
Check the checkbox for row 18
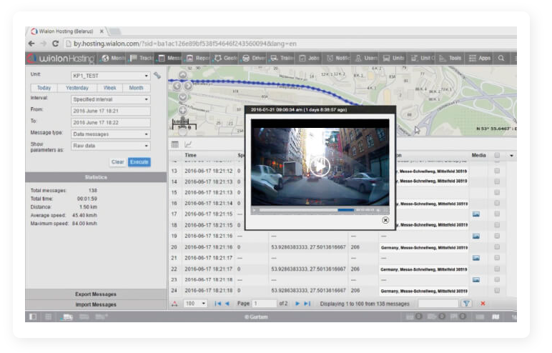tap(497, 225)
